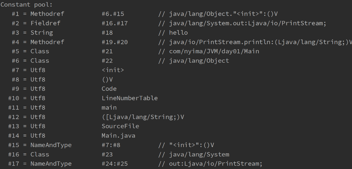The width and height of the screenshot is (352, 169).
Task: Click the 'SourceFile' value
Action: tap(120, 126)
